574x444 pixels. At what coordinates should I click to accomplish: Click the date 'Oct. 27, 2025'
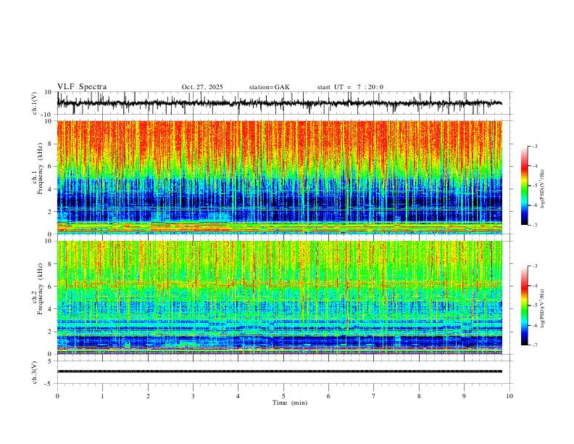point(202,87)
